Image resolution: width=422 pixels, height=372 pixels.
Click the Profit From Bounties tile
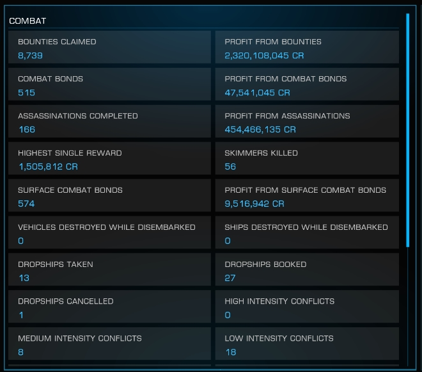click(307, 47)
